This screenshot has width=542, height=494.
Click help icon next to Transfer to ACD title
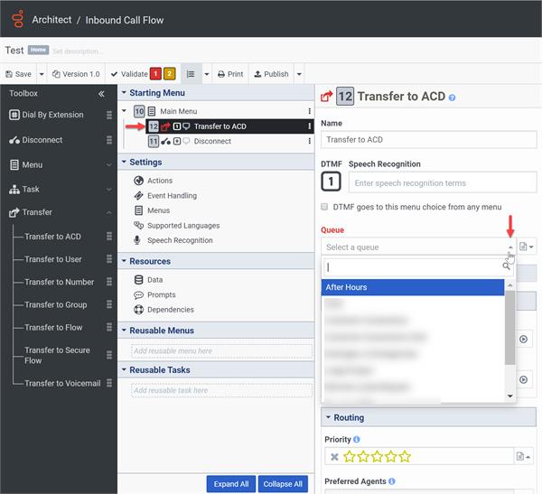tap(452, 98)
